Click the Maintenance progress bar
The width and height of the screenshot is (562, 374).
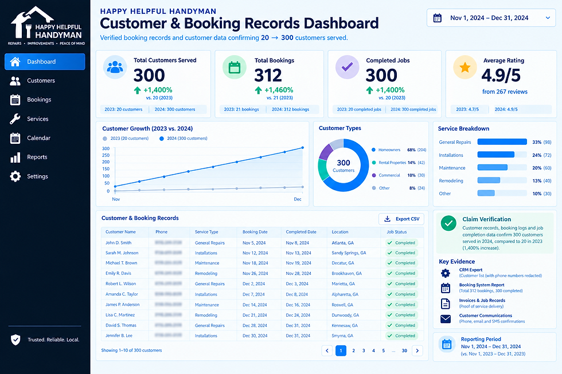click(502, 168)
